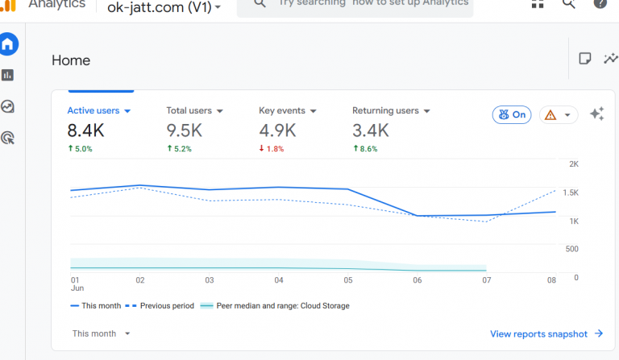This screenshot has width=619, height=360.
Task: Click the This month legend entry
Action: (96, 306)
